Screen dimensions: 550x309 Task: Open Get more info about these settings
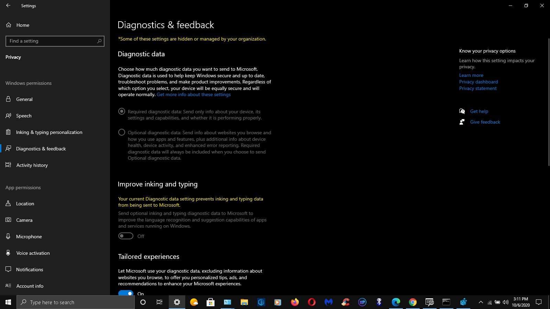point(194,94)
